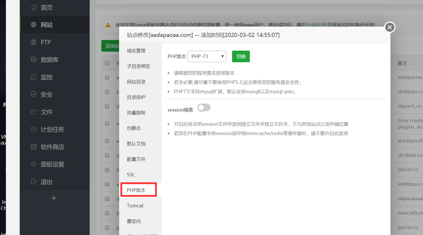The height and width of the screenshot is (235, 423).
Task: Click the database icon for 数据库
Action: click(34, 60)
